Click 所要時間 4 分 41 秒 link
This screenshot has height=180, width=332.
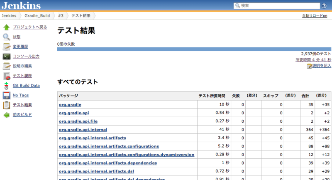313,60
